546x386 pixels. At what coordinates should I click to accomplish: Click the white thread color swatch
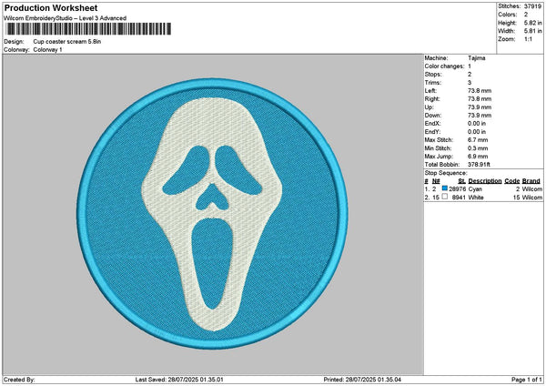pos(446,197)
